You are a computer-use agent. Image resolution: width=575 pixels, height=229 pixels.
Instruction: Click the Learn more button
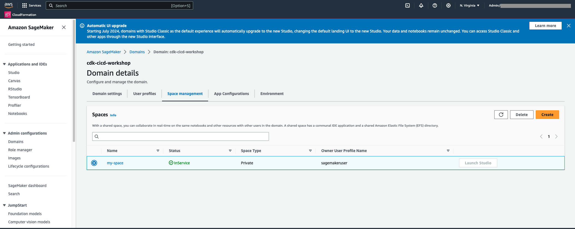point(546,26)
